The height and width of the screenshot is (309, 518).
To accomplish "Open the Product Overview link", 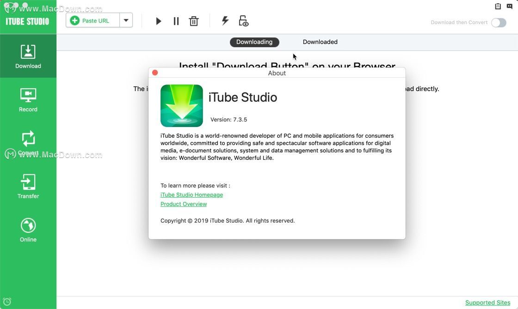I will coord(184,204).
